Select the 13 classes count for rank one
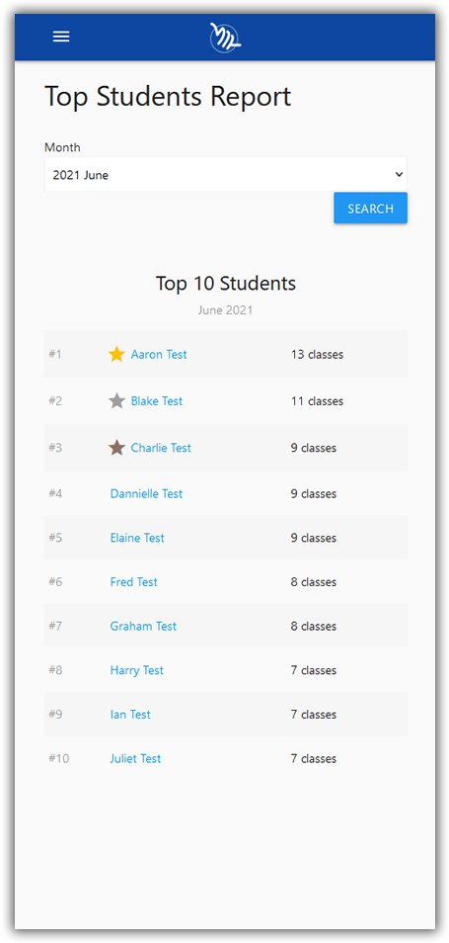This screenshot has height=943, width=449. click(317, 354)
